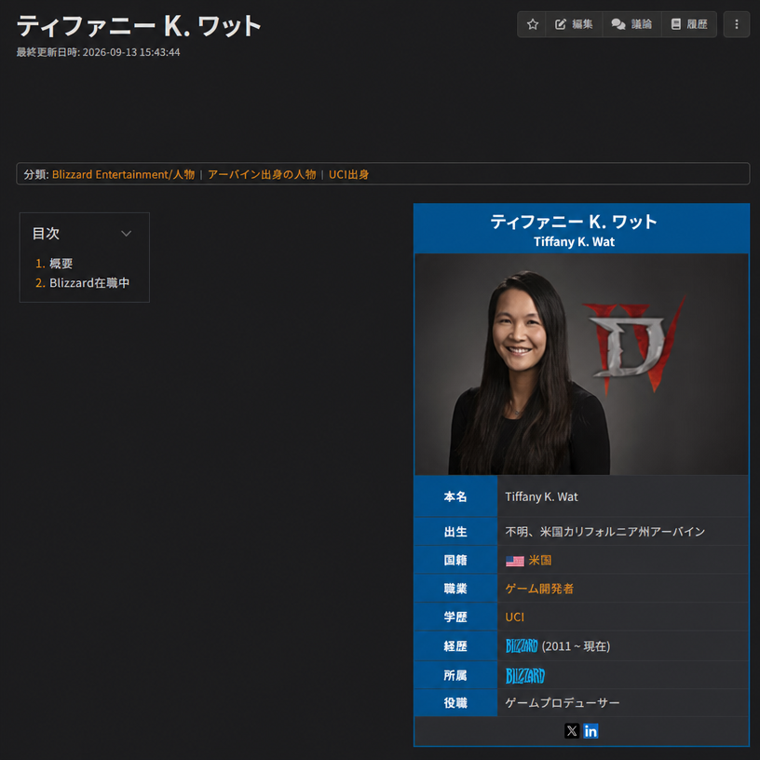760x760 pixels.
Task: Click the 本名 value Tiffany K. Wat
Action: (541, 496)
